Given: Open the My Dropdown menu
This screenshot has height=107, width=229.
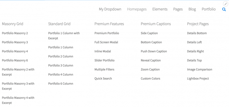Looking at the screenshot, I should [110, 9].
